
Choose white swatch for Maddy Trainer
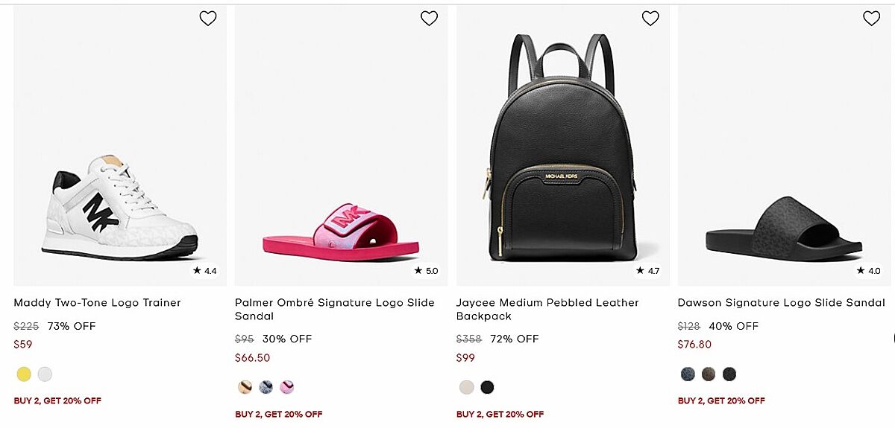(x=45, y=374)
